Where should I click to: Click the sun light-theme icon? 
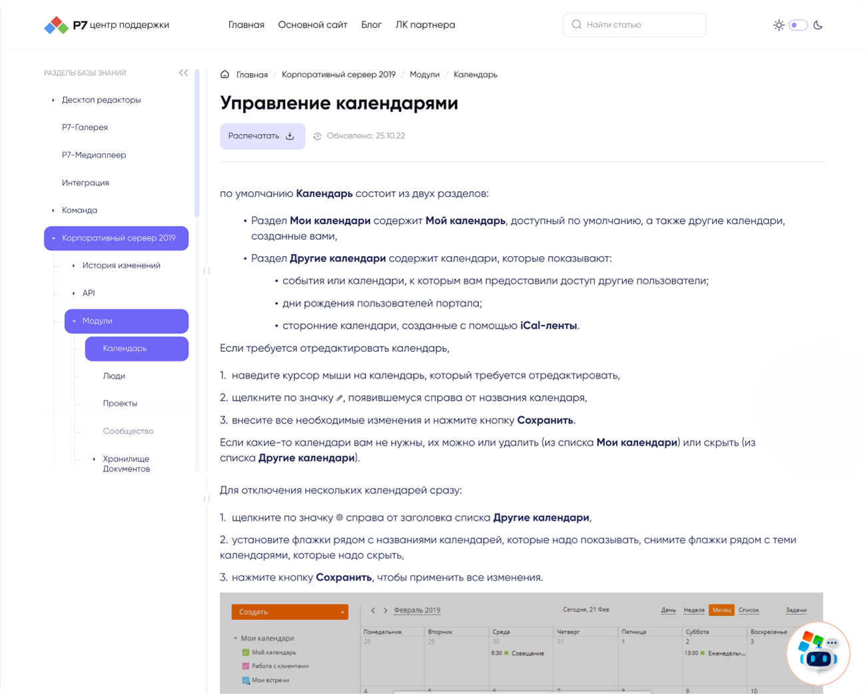778,25
